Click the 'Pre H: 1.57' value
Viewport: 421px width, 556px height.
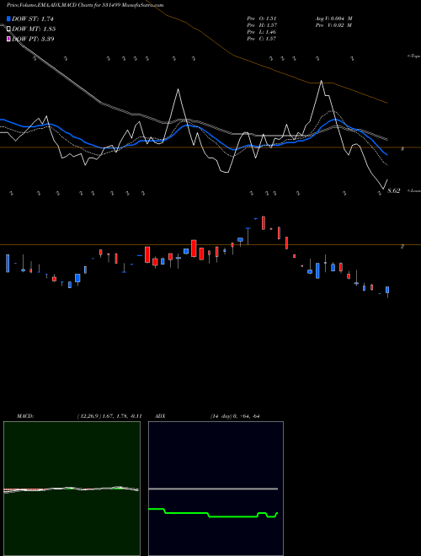262,25
